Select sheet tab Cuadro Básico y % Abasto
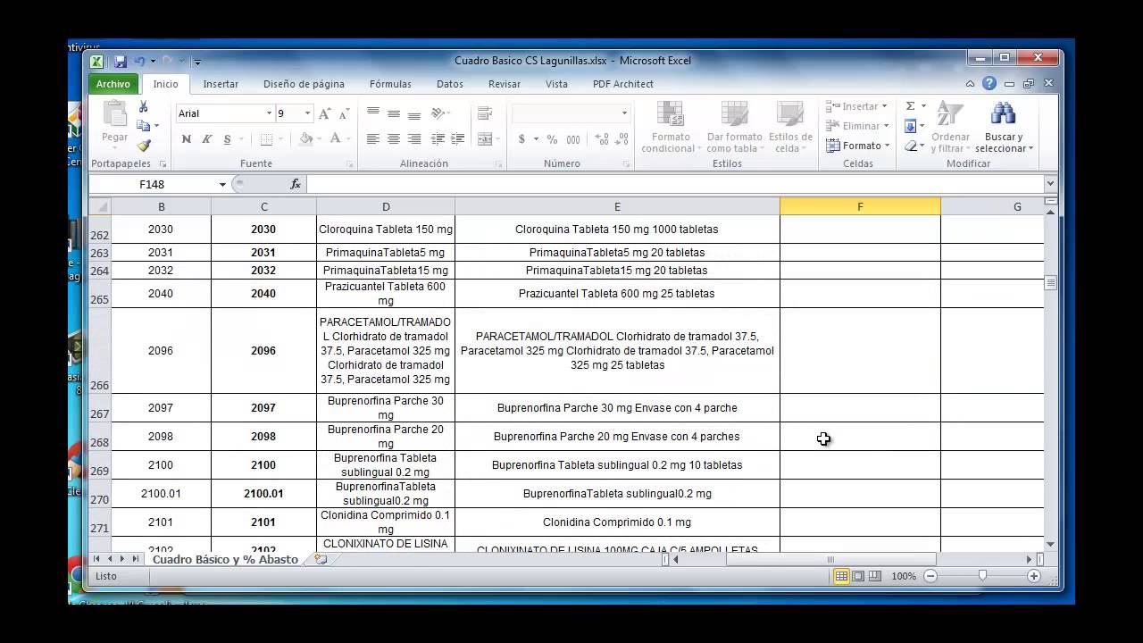Viewport: 1143px width, 643px height. (x=226, y=559)
